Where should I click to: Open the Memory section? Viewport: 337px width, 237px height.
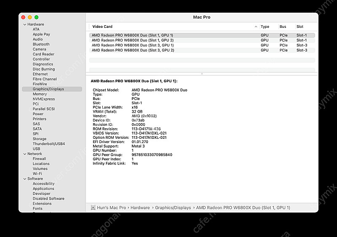(40, 94)
